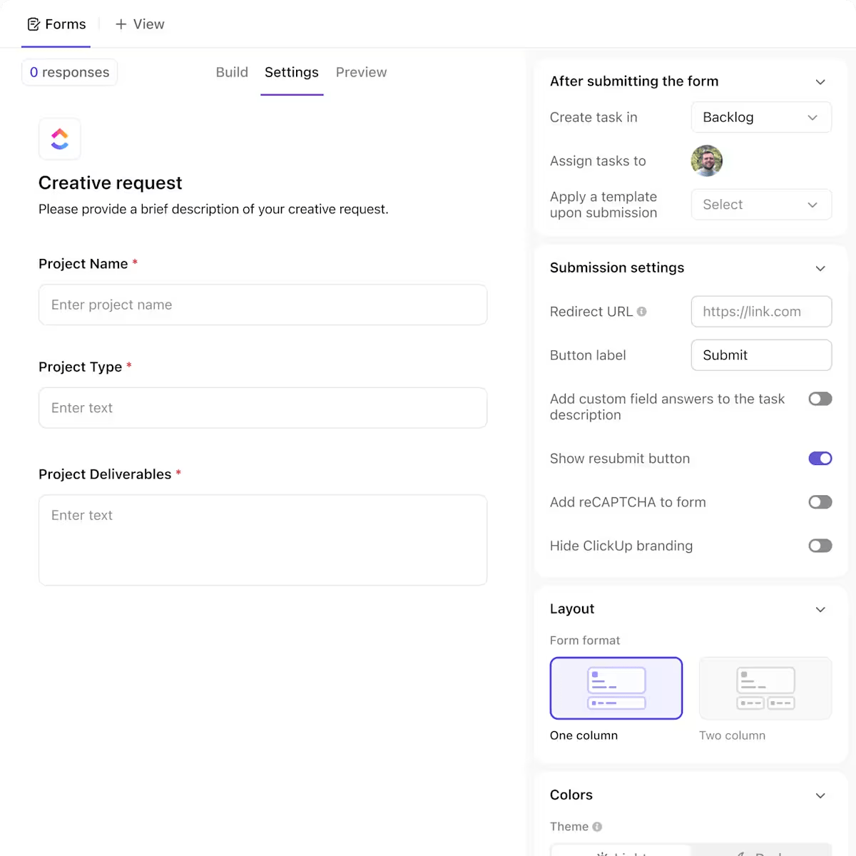The height and width of the screenshot is (856, 856).
Task: Select the One column layout thumbnail
Action: tap(616, 688)
